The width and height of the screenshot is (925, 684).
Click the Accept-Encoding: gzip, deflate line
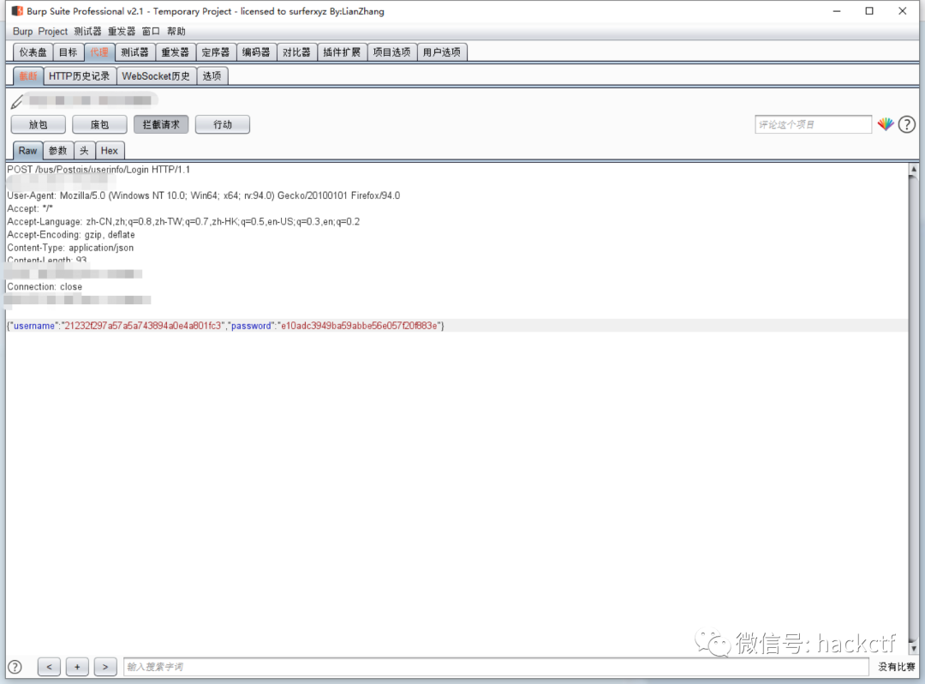tap(71, 234)
